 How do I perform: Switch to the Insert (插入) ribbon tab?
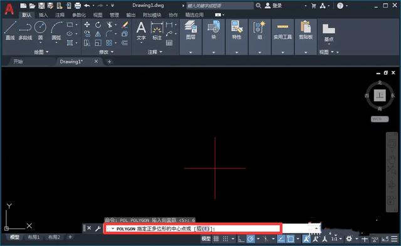pos(43,15)
